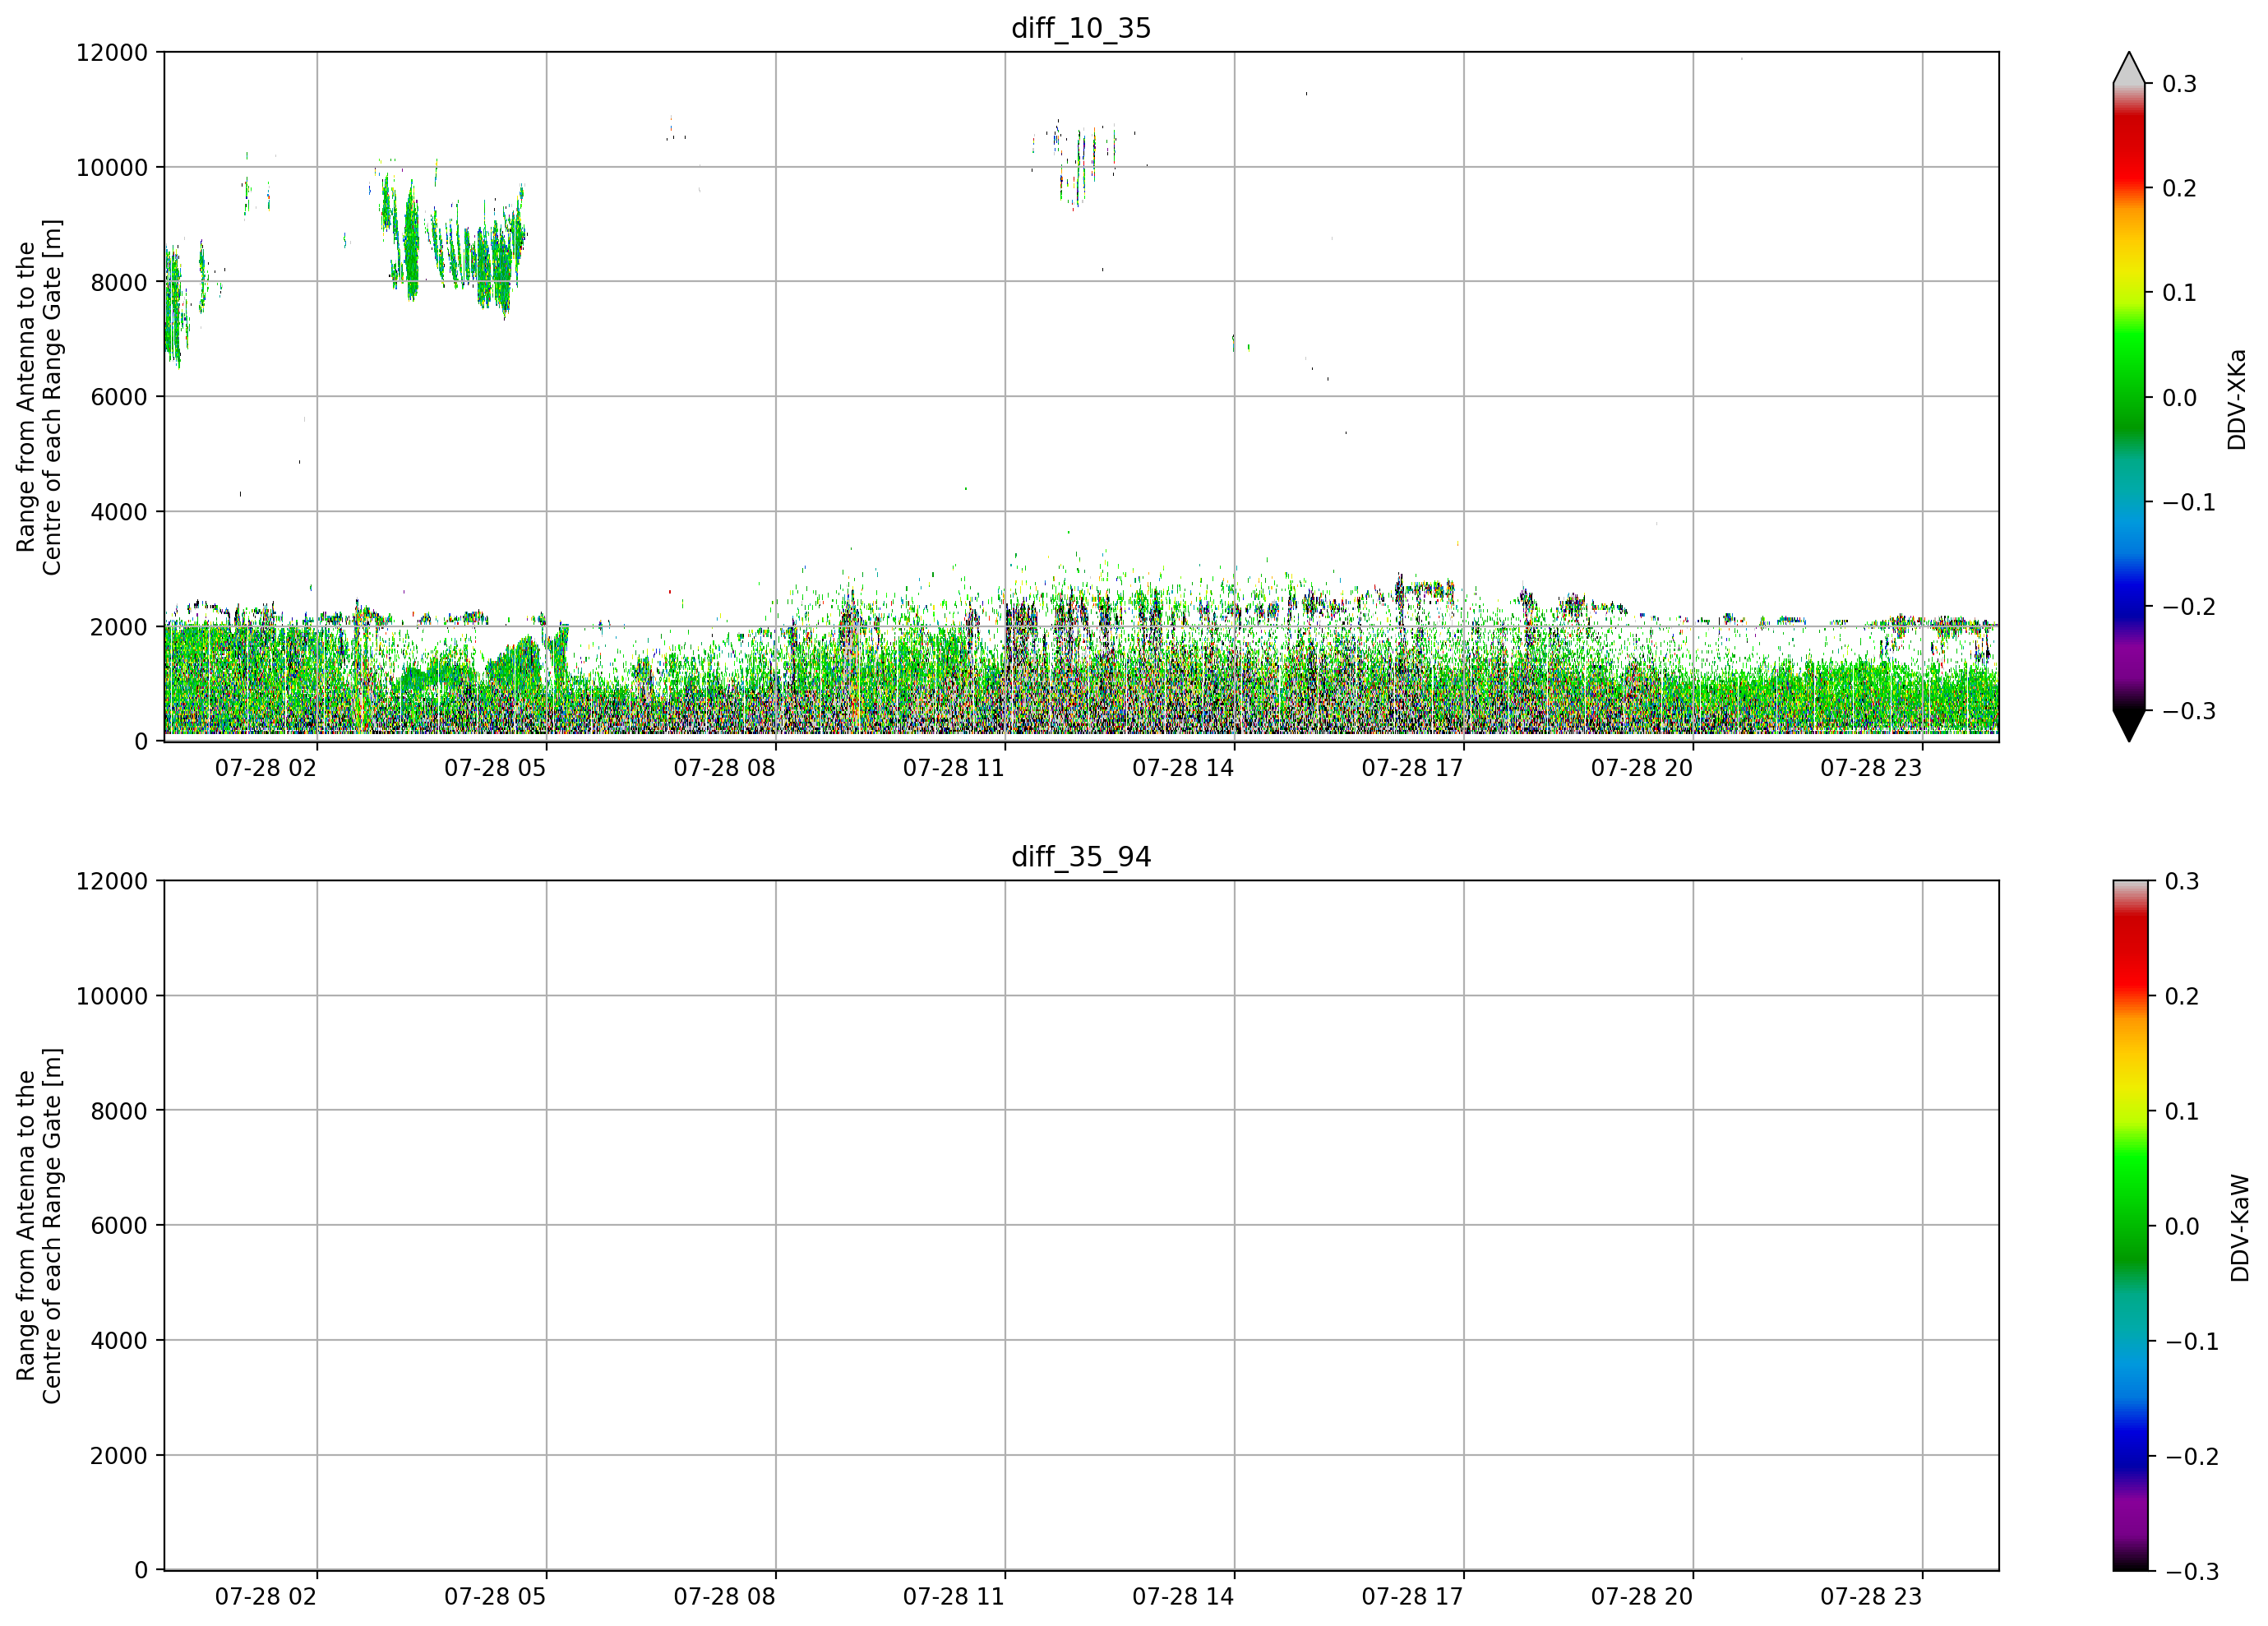Click '07-28 14' under the diff_10_35 plot
This screenshot has height=1626, width=2268.
1183,768
